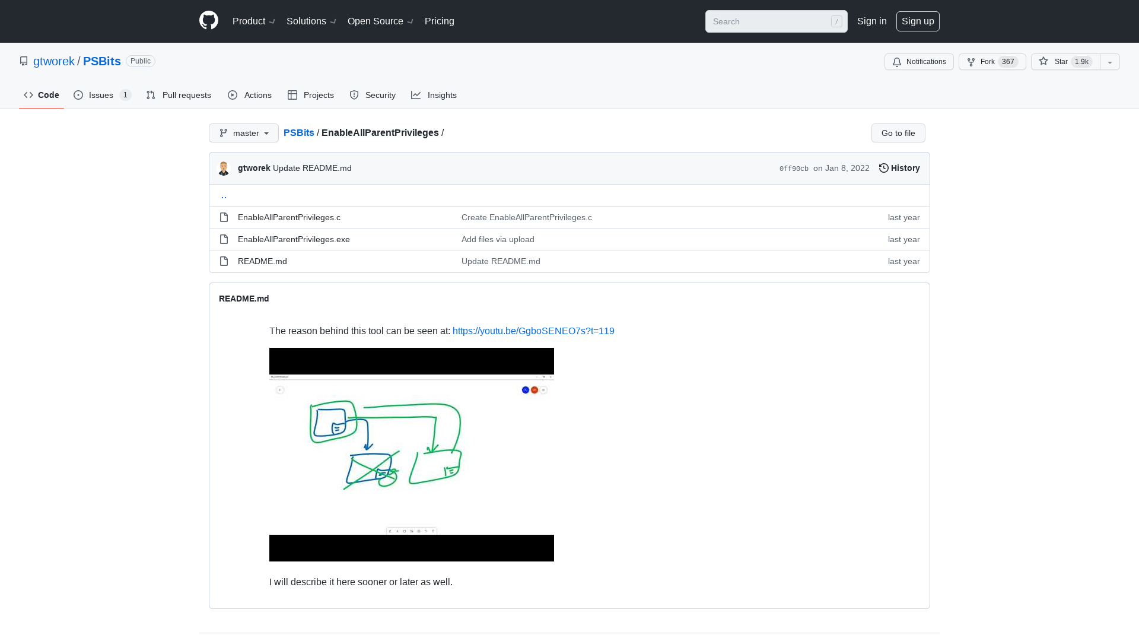Open the star lists dropdown arrow
The height and width of the screenshot is (641, 1139).
(x=1110, y=62)
